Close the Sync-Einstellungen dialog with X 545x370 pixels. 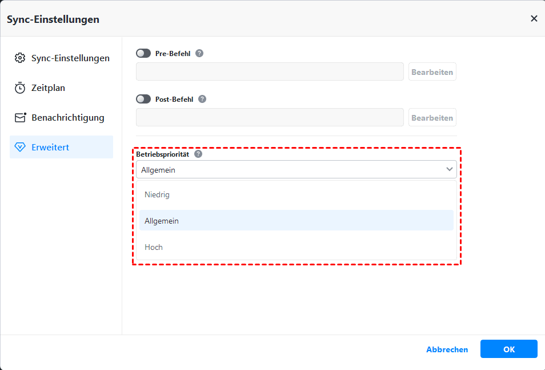point(534,18)
